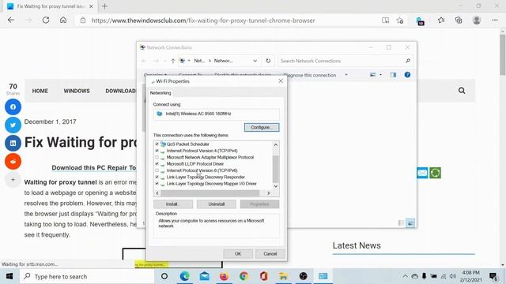Share article on Reddit

point(13,161)
